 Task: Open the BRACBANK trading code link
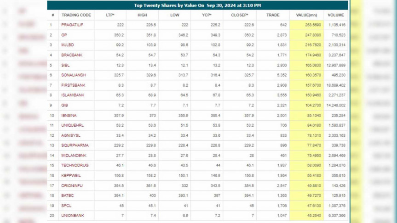click(72, 55)
